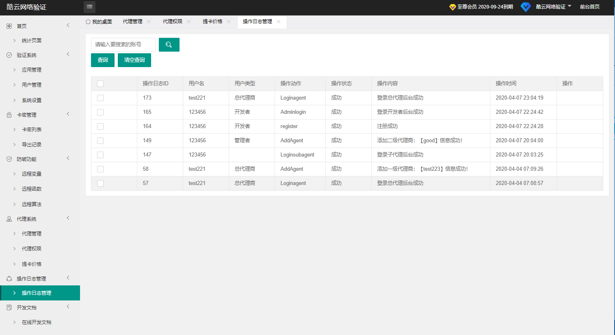Switch to the 提卡价格 tab

tap(213, 22)
